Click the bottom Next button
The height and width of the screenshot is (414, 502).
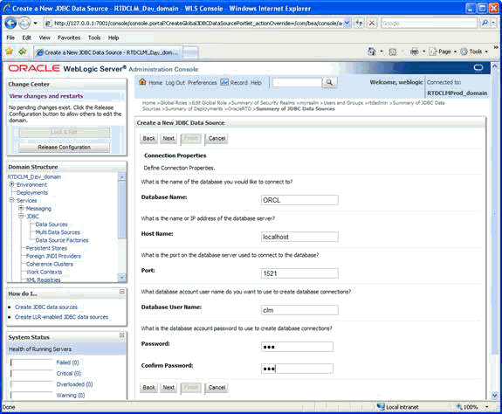coord(168,388)
